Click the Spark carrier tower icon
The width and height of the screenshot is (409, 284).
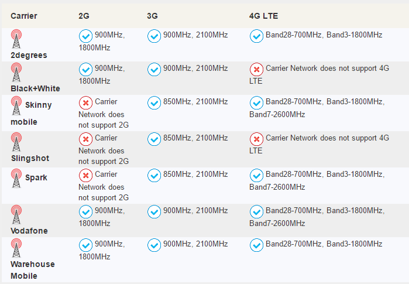click(x=16, y=178)
